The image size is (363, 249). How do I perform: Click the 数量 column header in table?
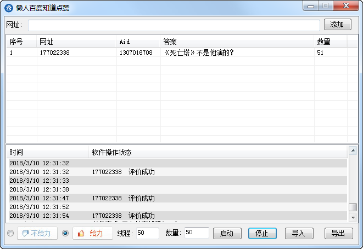tap(331, 42)
